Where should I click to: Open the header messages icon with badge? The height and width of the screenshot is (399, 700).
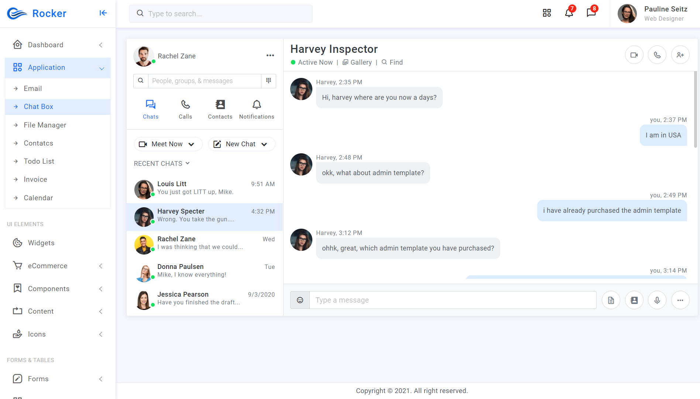[591, 13]
